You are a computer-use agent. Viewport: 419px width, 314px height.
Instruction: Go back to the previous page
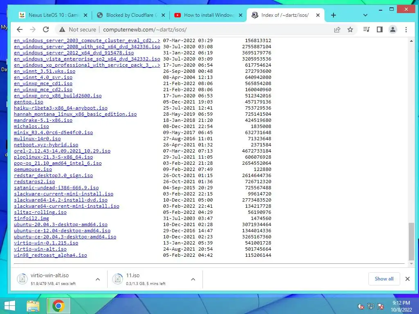click(20, 29)
